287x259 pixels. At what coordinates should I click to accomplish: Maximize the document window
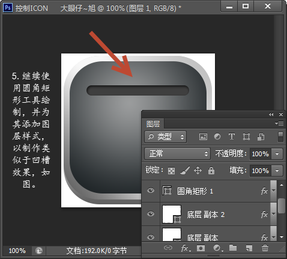pyautogui.click(x=246, y=7)
